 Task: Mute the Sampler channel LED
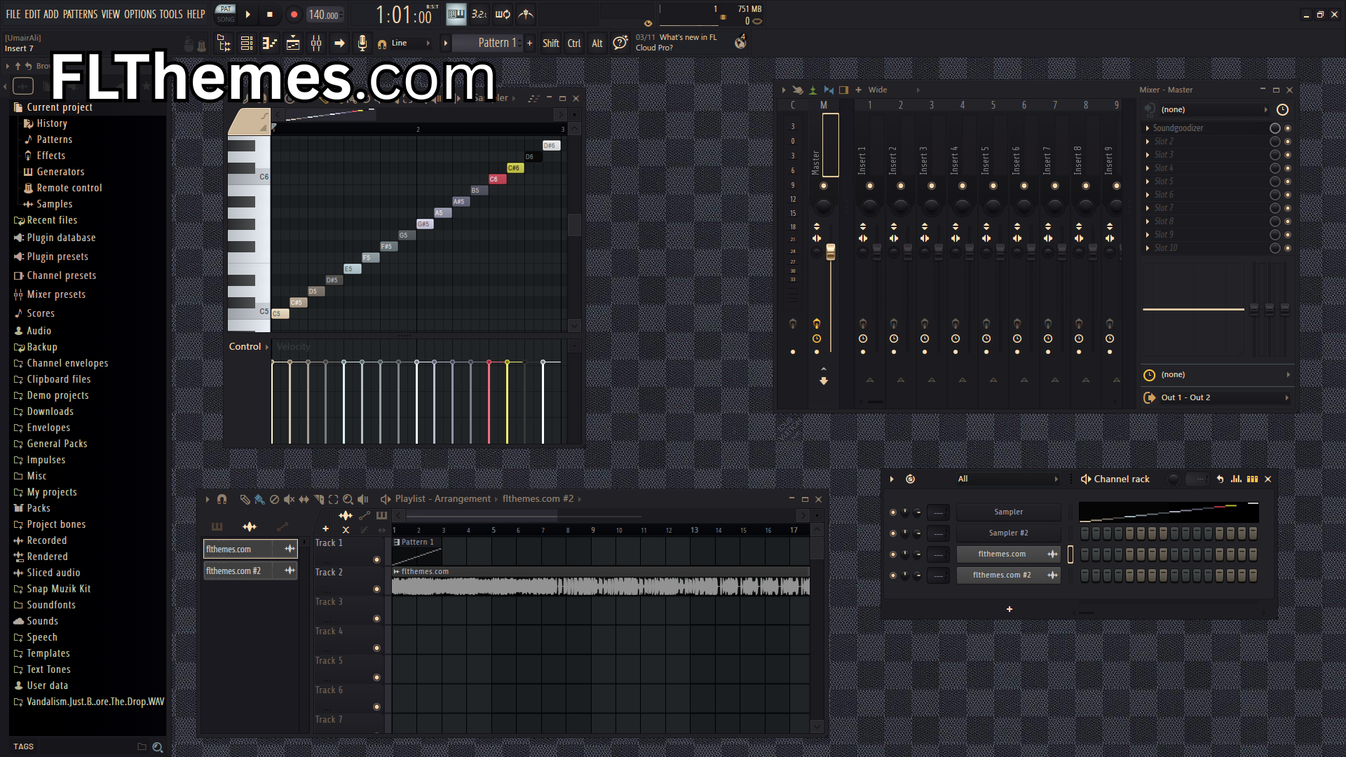892,512
